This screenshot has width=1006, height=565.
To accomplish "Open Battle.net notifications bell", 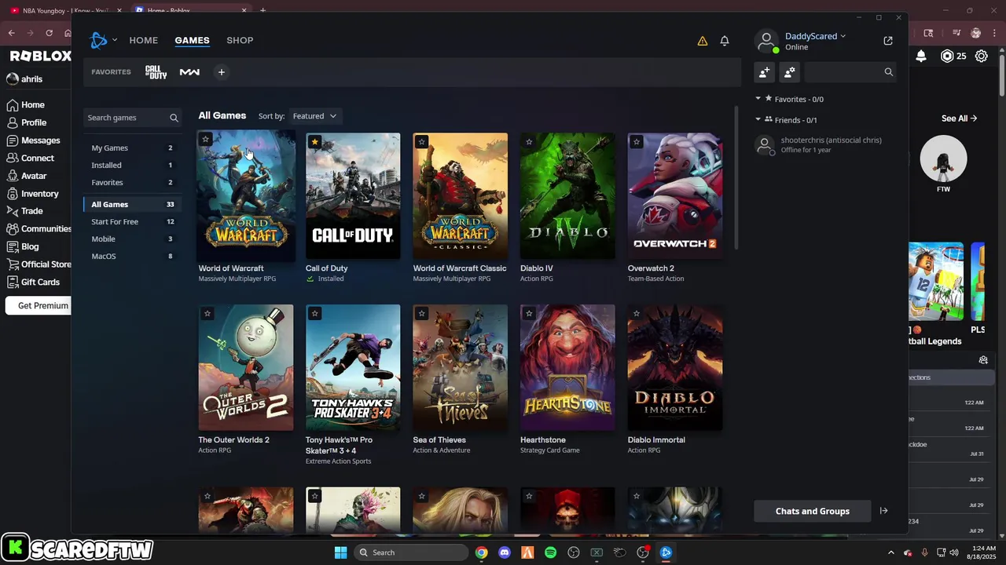I will (x=725, y=41).
